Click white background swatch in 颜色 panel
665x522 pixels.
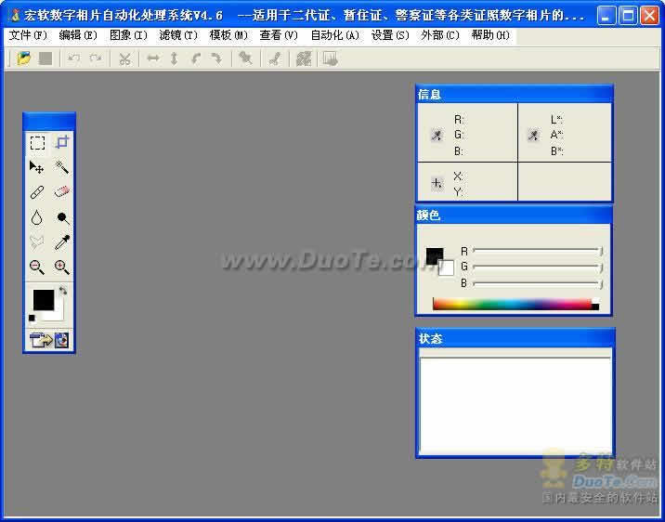pyautogui.click(x=447, y=268)
